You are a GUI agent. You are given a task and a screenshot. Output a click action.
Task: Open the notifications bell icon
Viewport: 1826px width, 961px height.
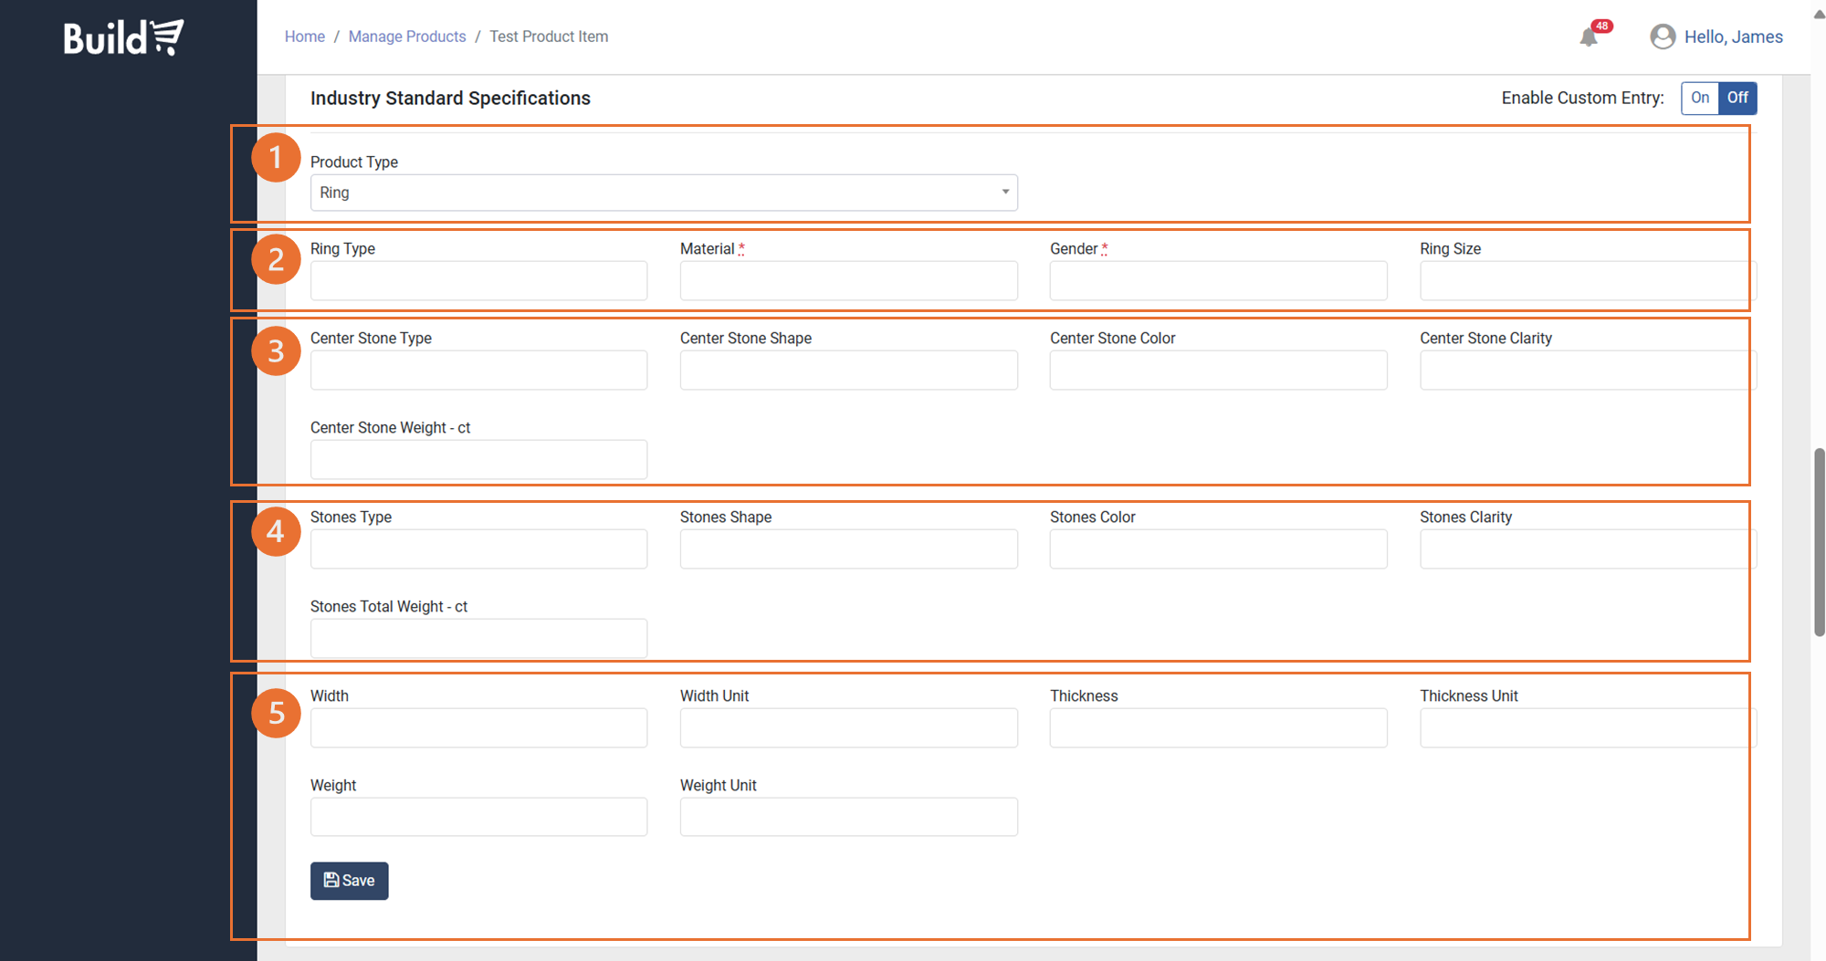(1590, 37)
